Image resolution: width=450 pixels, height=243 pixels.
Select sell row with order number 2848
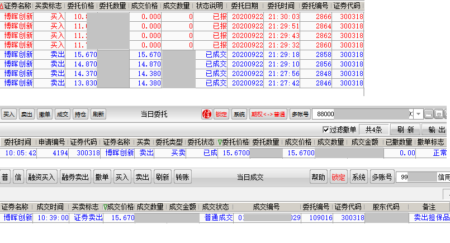tap(182, 73)
